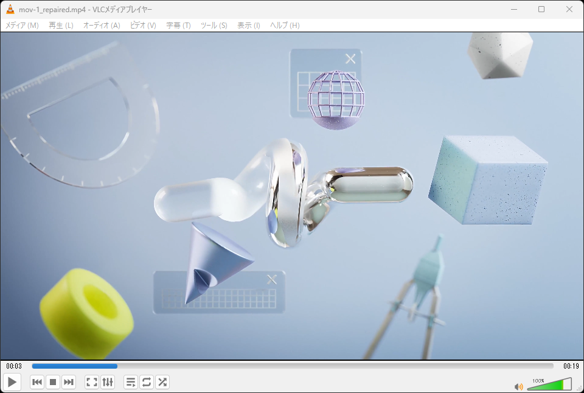
Task: Click the total duration 00:19 label
Action: pyautogui.click(x=571, y=366)
